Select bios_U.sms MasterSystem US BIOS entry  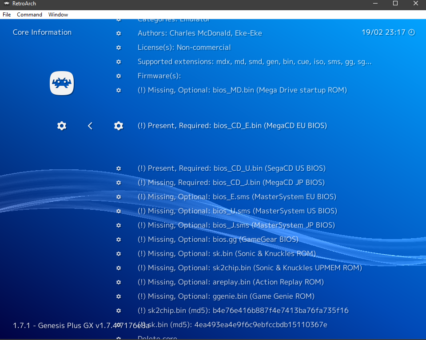pyautogui.click(x=238, y=211)
